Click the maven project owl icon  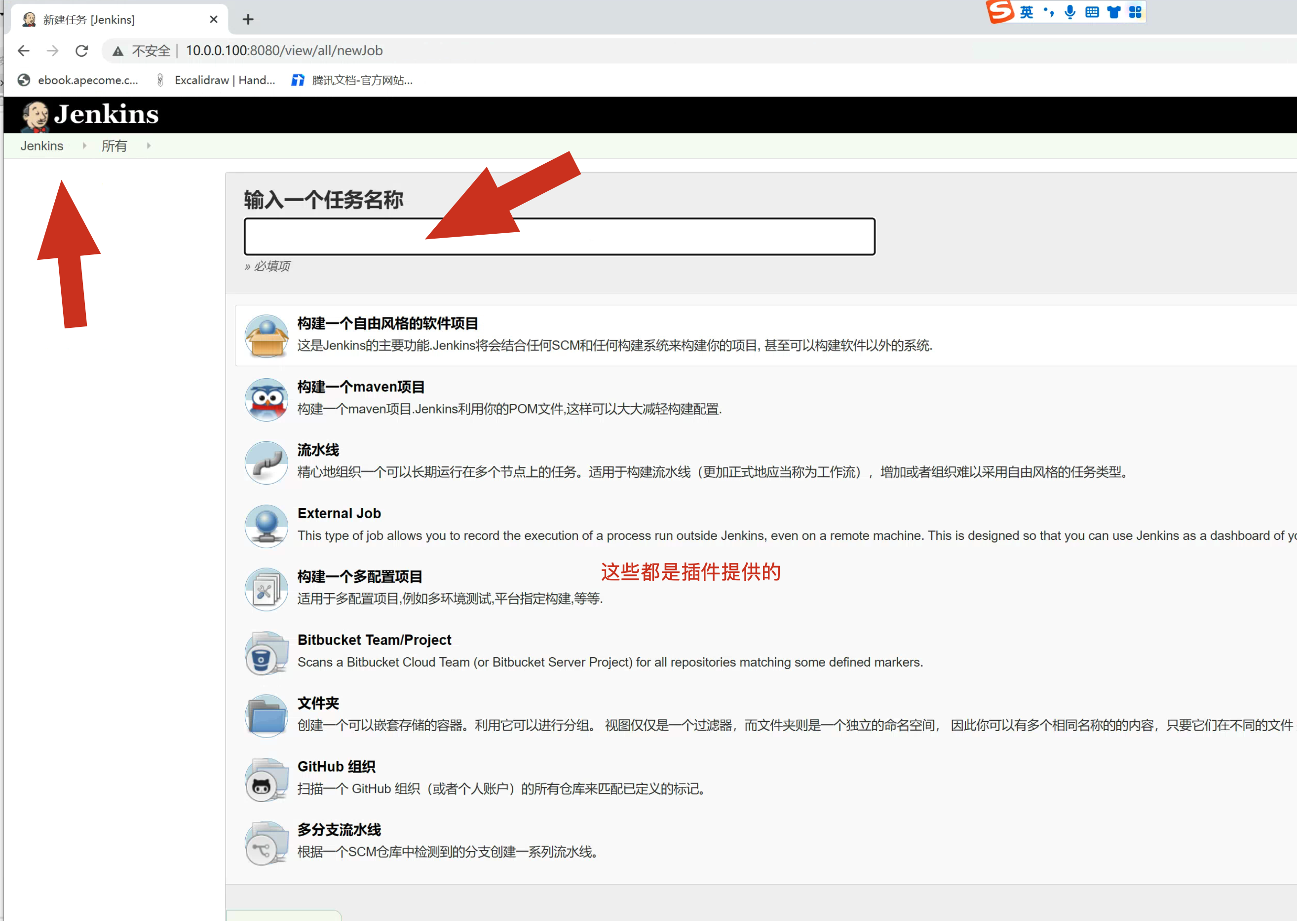coord(266,399)
